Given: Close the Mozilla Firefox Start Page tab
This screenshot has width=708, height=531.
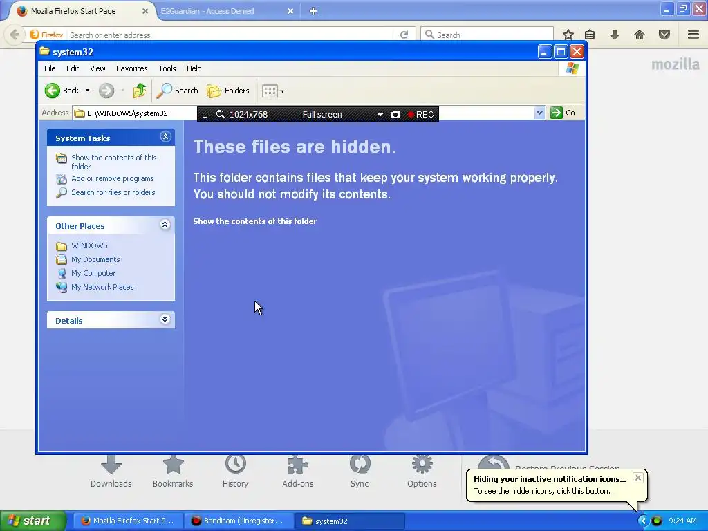Looking at the screenshot, I should 145,11.
